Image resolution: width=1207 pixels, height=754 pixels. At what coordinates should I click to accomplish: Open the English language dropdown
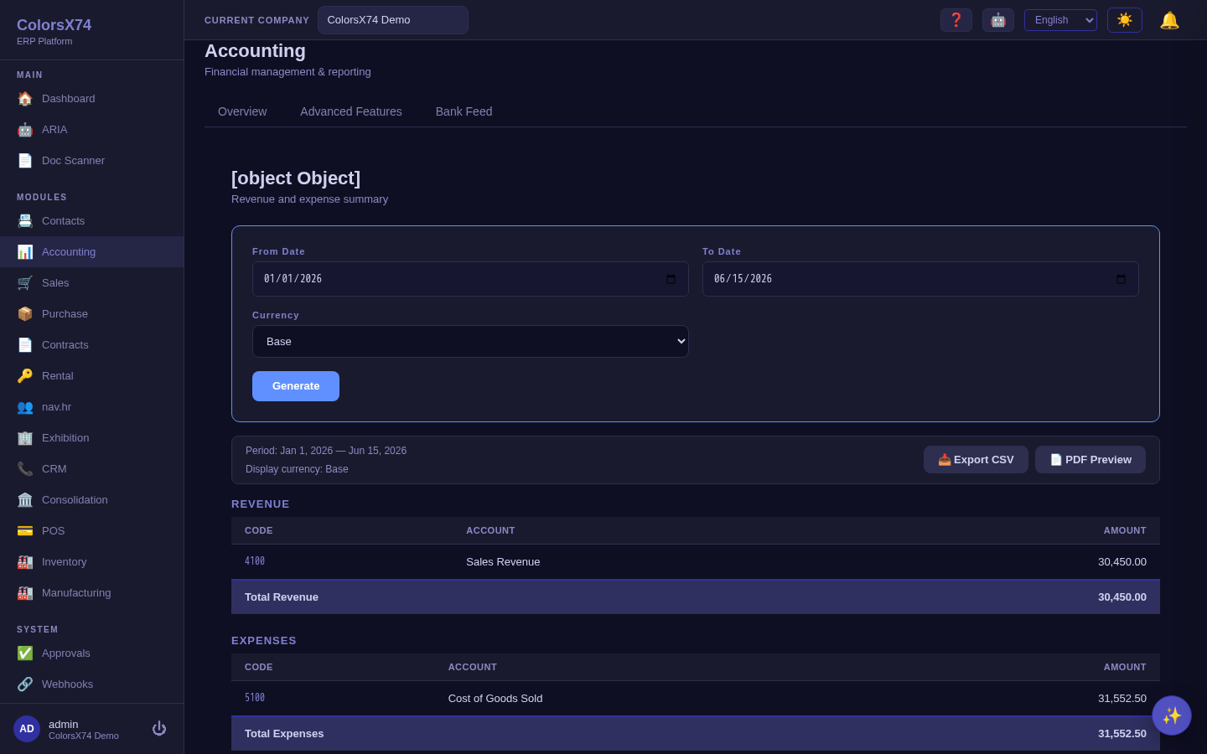click(1060, 20)
